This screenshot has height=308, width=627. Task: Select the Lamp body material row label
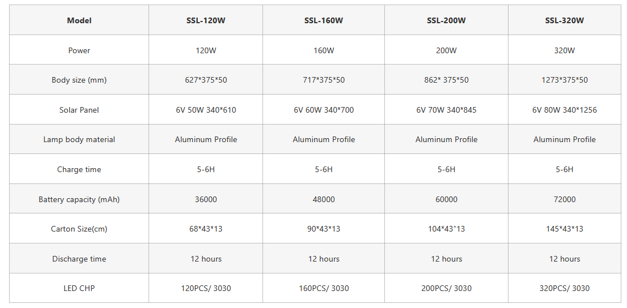pyautogui.click(x=79, y=139)
